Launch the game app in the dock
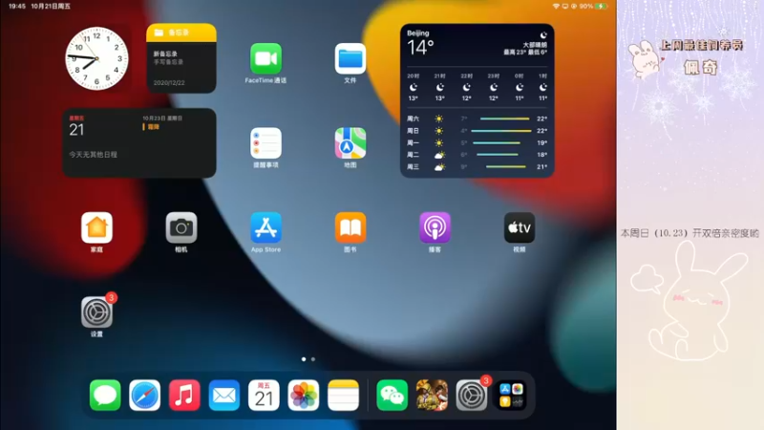Image resolution: width=764 pixels, height=430 pixels. coord(432,395)
